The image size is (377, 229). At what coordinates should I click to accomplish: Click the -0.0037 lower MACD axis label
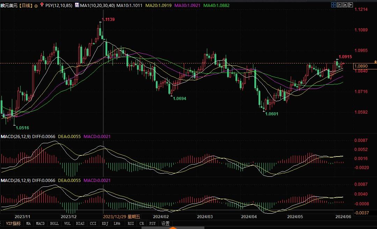(361, 213)
